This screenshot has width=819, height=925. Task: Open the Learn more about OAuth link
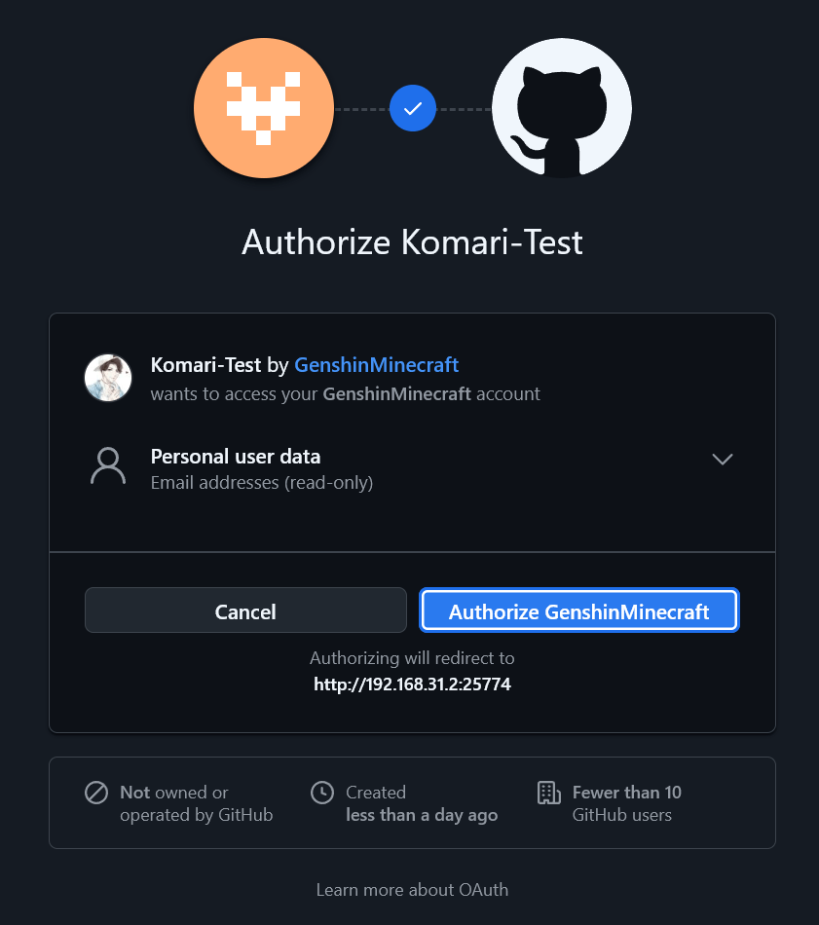412,889
